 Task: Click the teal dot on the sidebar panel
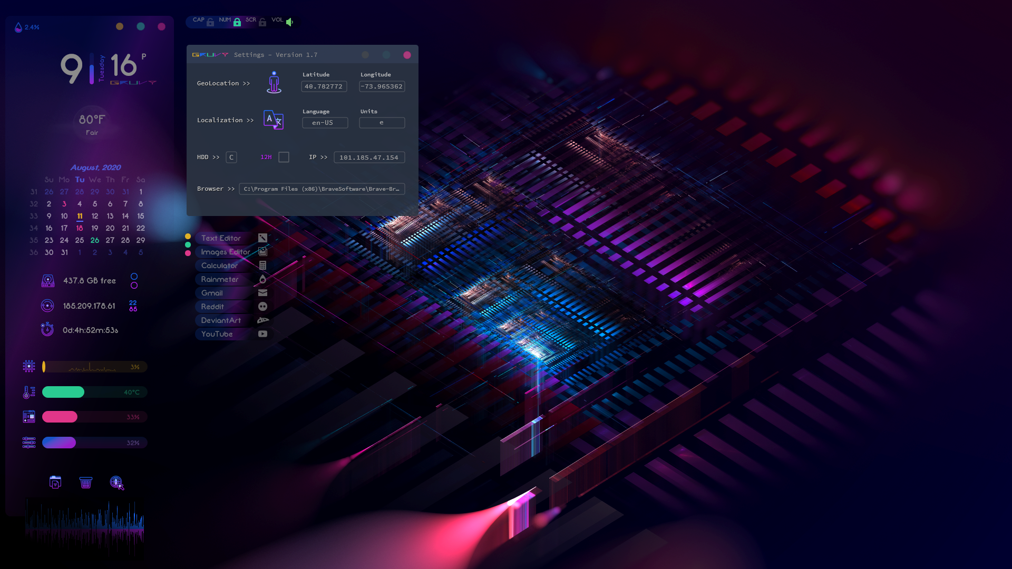(141, 26)
